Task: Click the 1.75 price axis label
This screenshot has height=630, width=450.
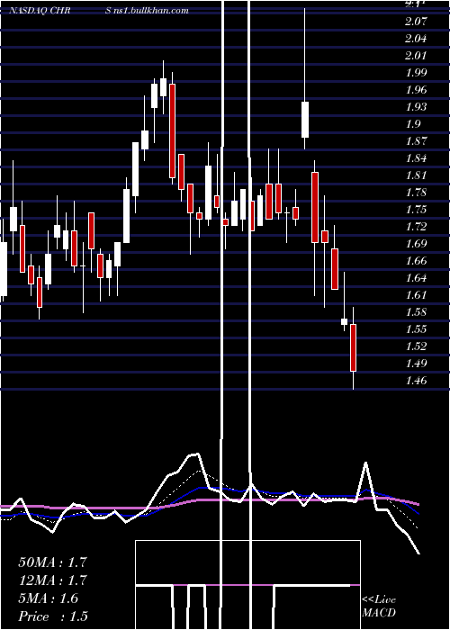Action: tap(416, 210)
